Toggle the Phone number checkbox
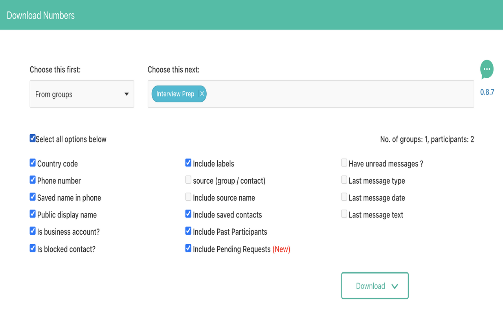The width and height of the screenshot is (503, 314). (33, 180)
